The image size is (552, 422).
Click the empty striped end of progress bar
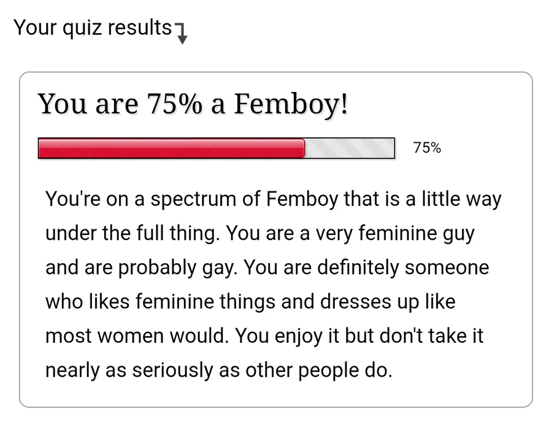(350, 148)
